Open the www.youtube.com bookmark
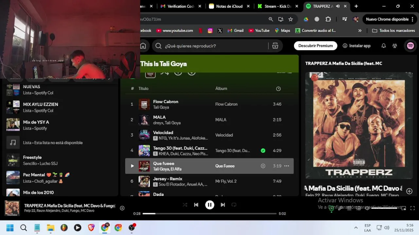 click(175, 31)
